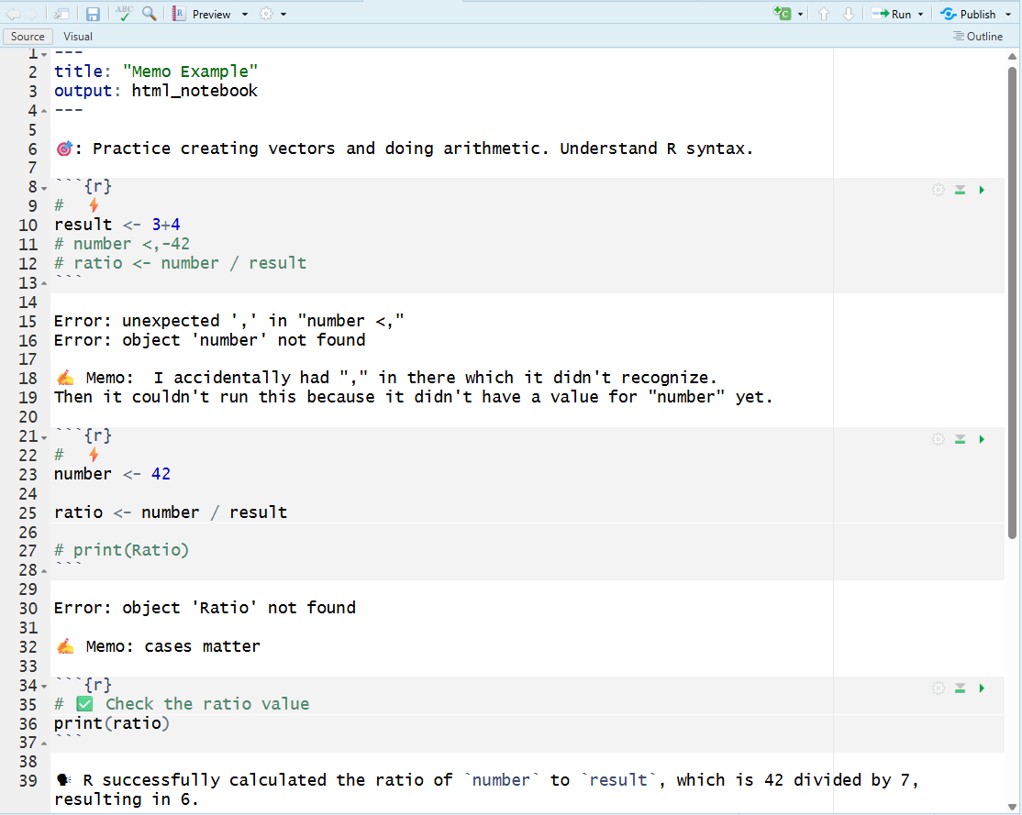Click scrollbar up arrow
The height and width of the screenshot is (815, 1022).
[1012, 57]
